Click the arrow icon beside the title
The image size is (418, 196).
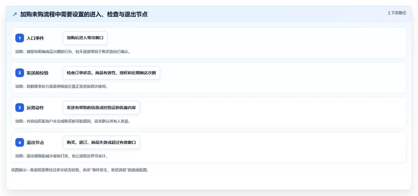pyautogui.click(x=15, y=14)
